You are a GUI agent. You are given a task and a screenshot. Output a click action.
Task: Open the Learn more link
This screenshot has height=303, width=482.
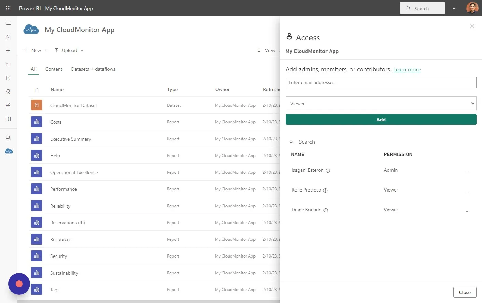407,70
